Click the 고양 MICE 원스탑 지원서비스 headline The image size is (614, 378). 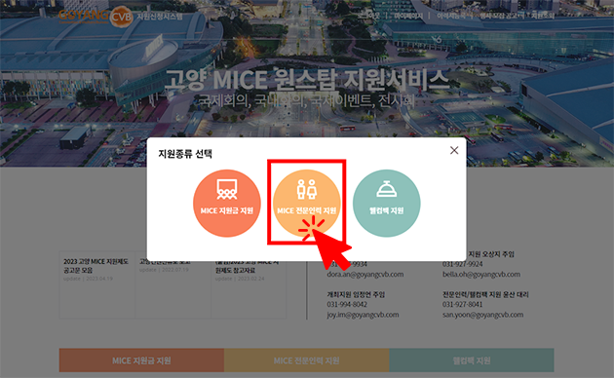click(x=307, y=80)
